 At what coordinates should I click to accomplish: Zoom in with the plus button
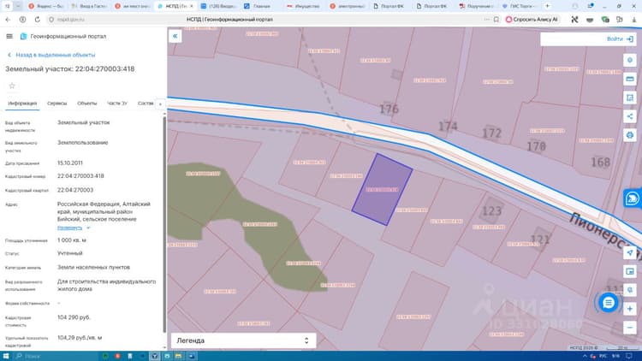pyautogui.click(x=630, y=309)
